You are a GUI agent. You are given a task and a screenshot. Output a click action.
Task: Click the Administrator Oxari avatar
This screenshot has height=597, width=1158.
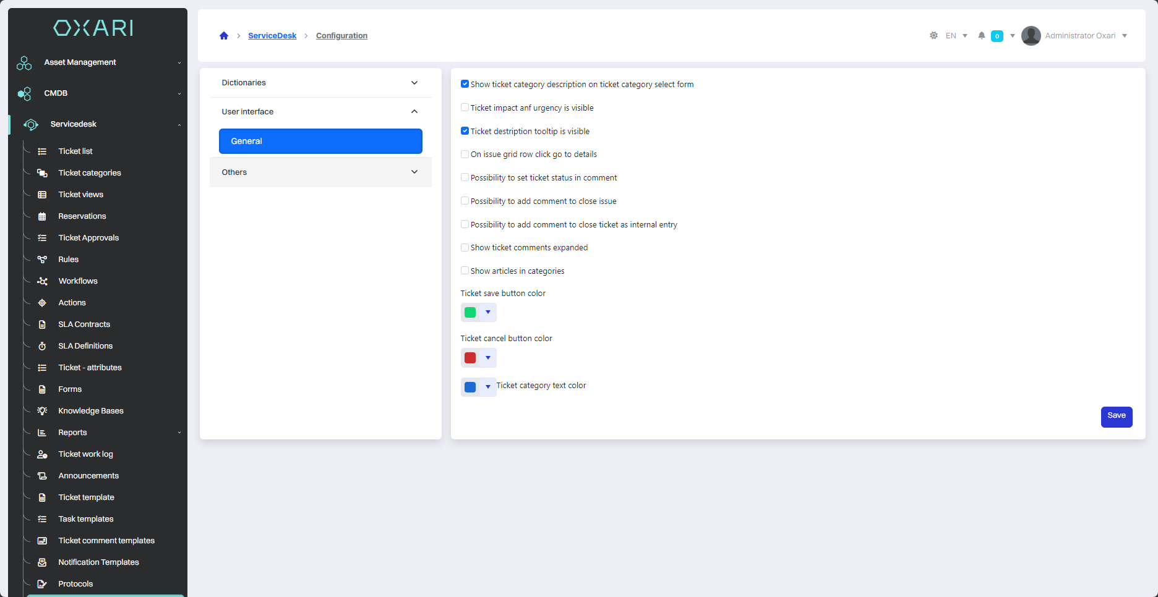tap(1031, 36)
